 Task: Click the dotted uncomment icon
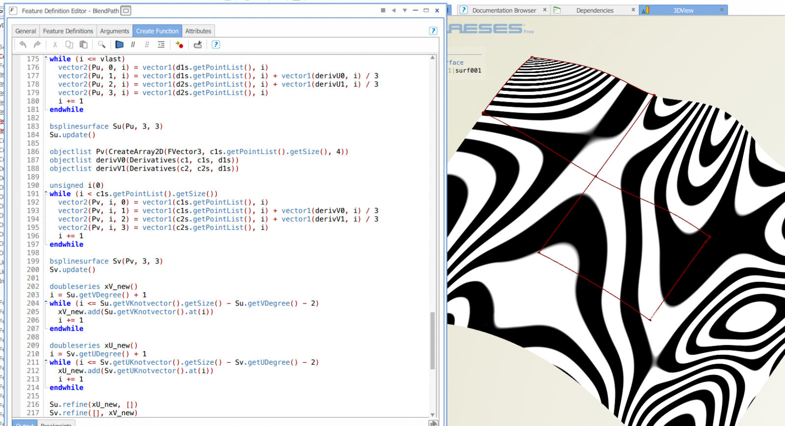(147, 45)
